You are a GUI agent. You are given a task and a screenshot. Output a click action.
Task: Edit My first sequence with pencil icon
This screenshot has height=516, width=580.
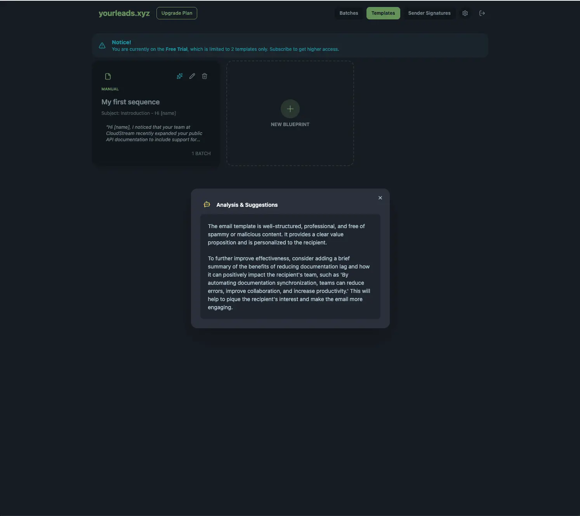point(192,76)
